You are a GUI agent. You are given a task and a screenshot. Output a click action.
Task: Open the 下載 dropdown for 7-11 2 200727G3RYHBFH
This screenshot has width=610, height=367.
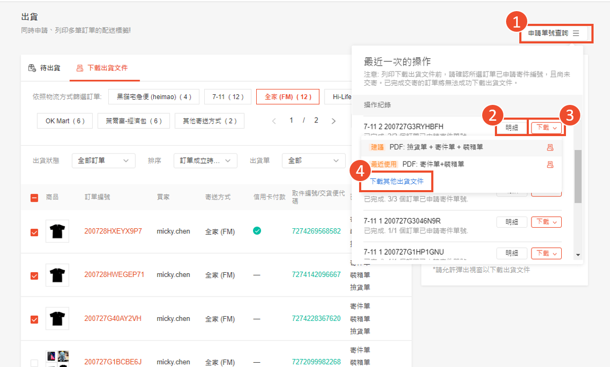click(546, 128)
